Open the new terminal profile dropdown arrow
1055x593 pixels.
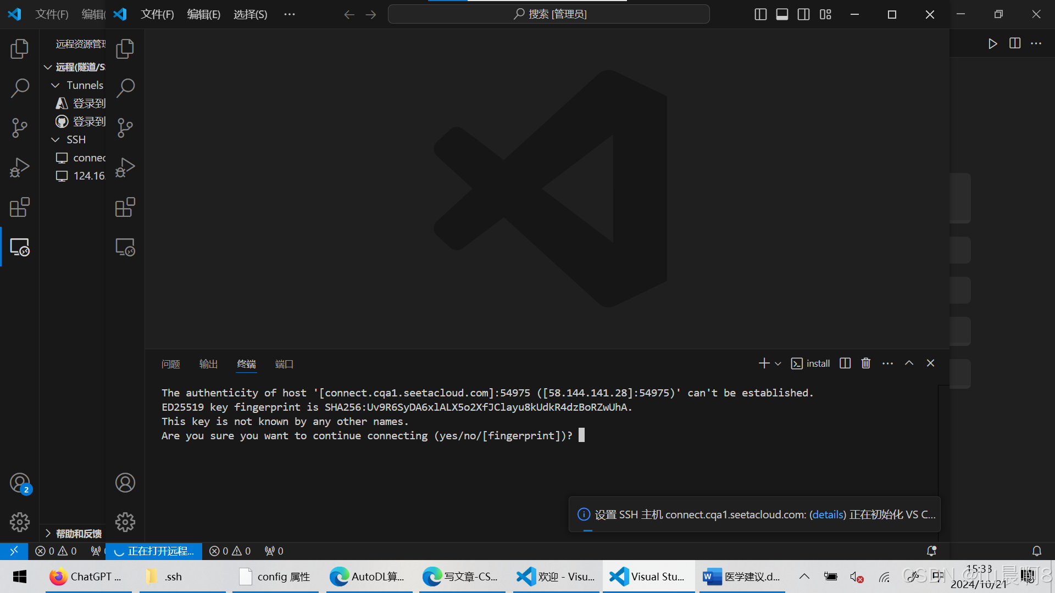[x=778, y=363]
